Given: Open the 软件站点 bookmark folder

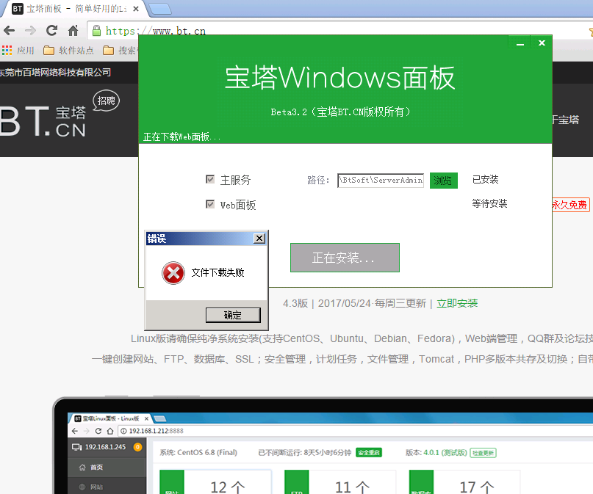Looking at the screenshot, I should tap(68, 50).
